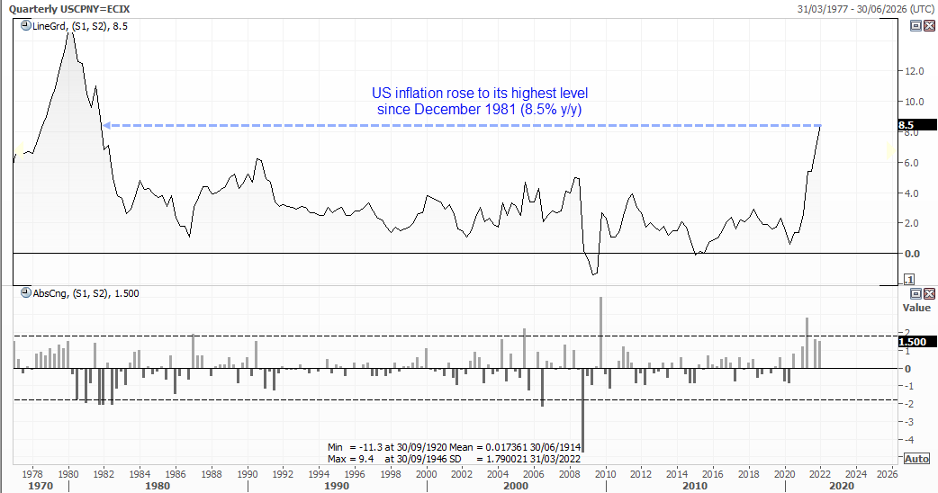938x493 pixels.
Task: Click the left yellow scroll arrow on chart
Action: click(x=16, y=150)
